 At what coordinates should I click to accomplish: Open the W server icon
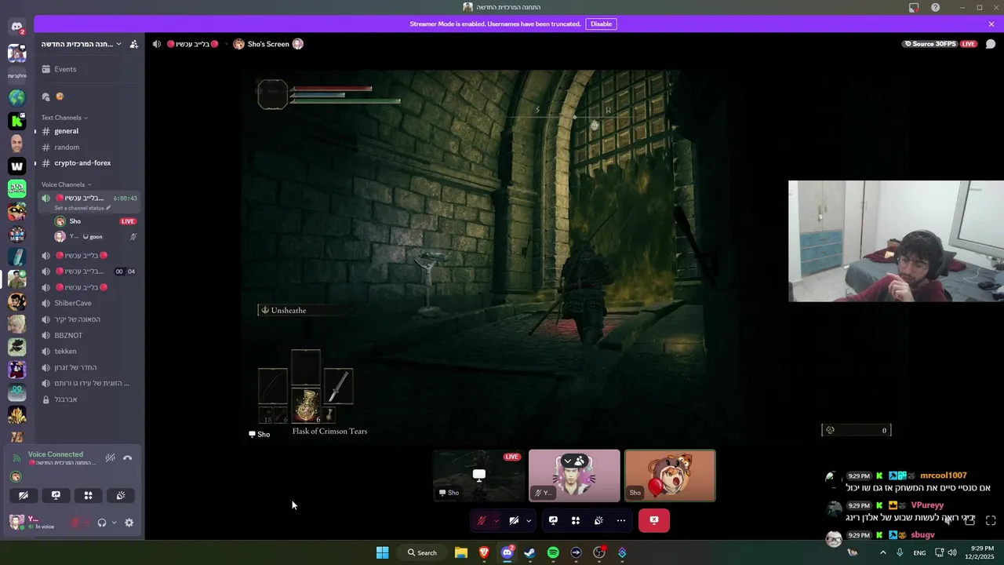click(16, 166)
